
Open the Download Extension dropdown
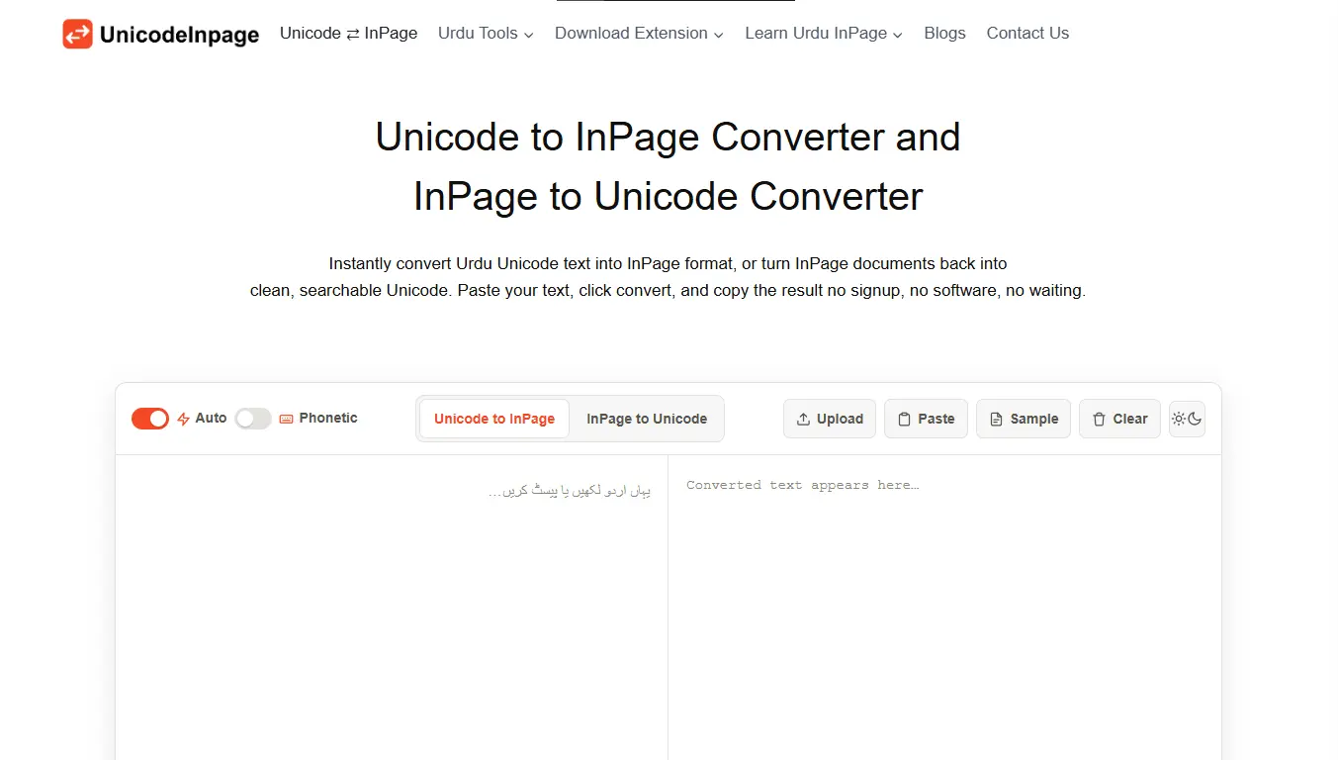click(x=639, y=33)
